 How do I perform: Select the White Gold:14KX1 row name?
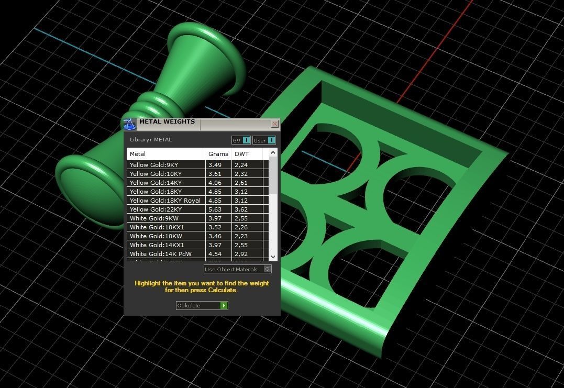point(157,245)
